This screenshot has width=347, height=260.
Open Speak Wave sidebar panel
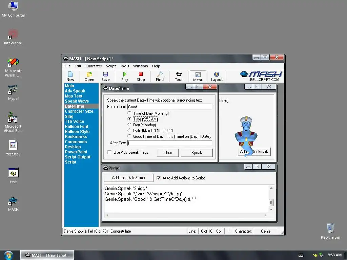point(77,101)
